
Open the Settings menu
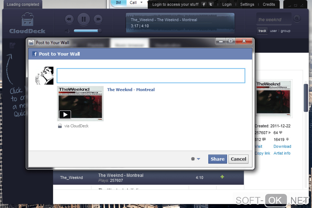(247, 4)
